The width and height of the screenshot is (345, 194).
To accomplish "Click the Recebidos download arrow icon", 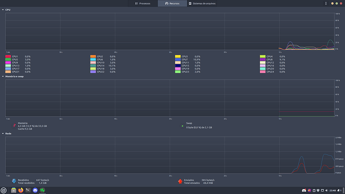I will point(14,181).
